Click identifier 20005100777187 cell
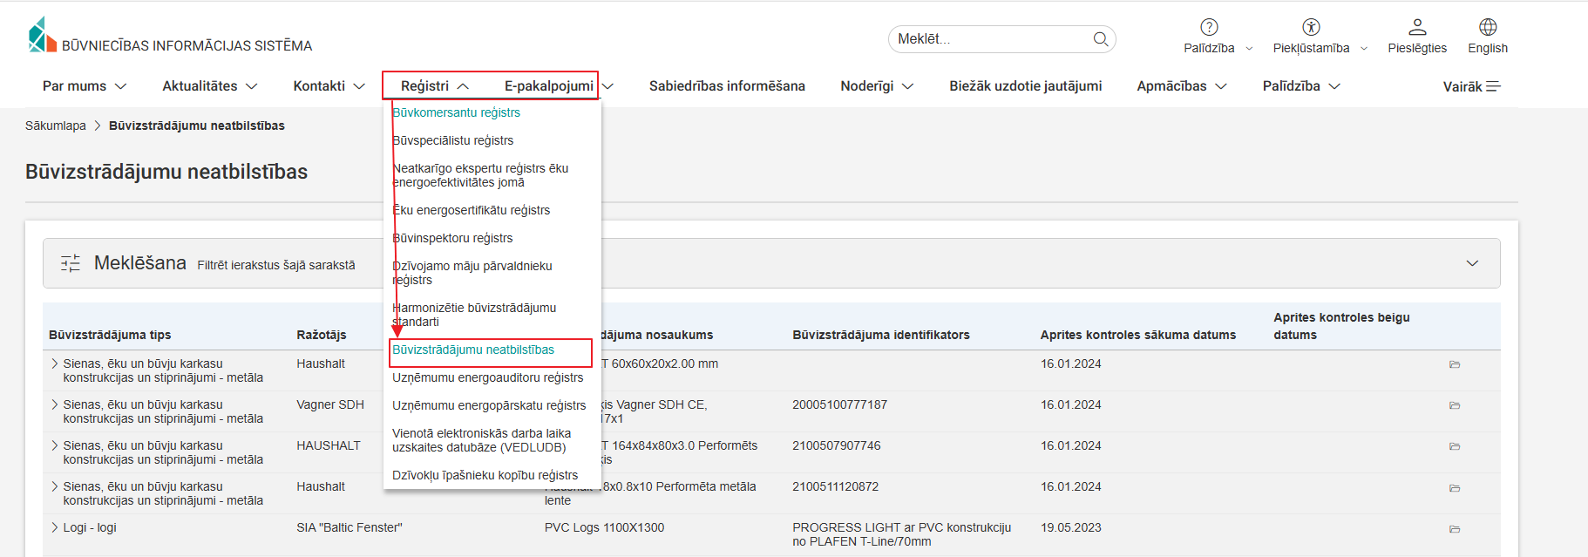This screenshot has height=557, width=1588. [x=839, y=404]
